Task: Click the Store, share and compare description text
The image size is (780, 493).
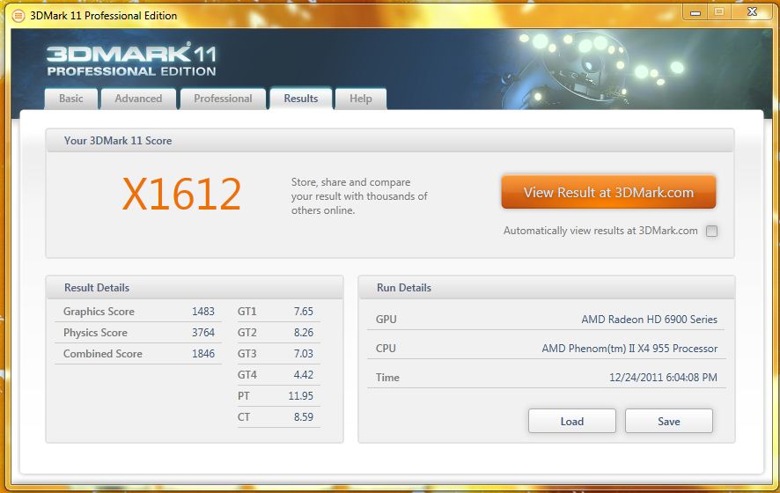Action: [359, 196]
